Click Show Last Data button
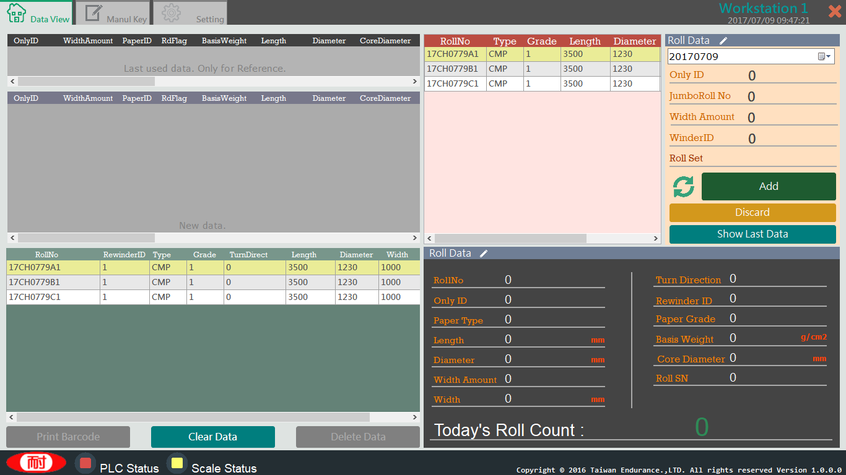Image resolution: width=846 pixels, height=475 pixels. pos(752,234)
